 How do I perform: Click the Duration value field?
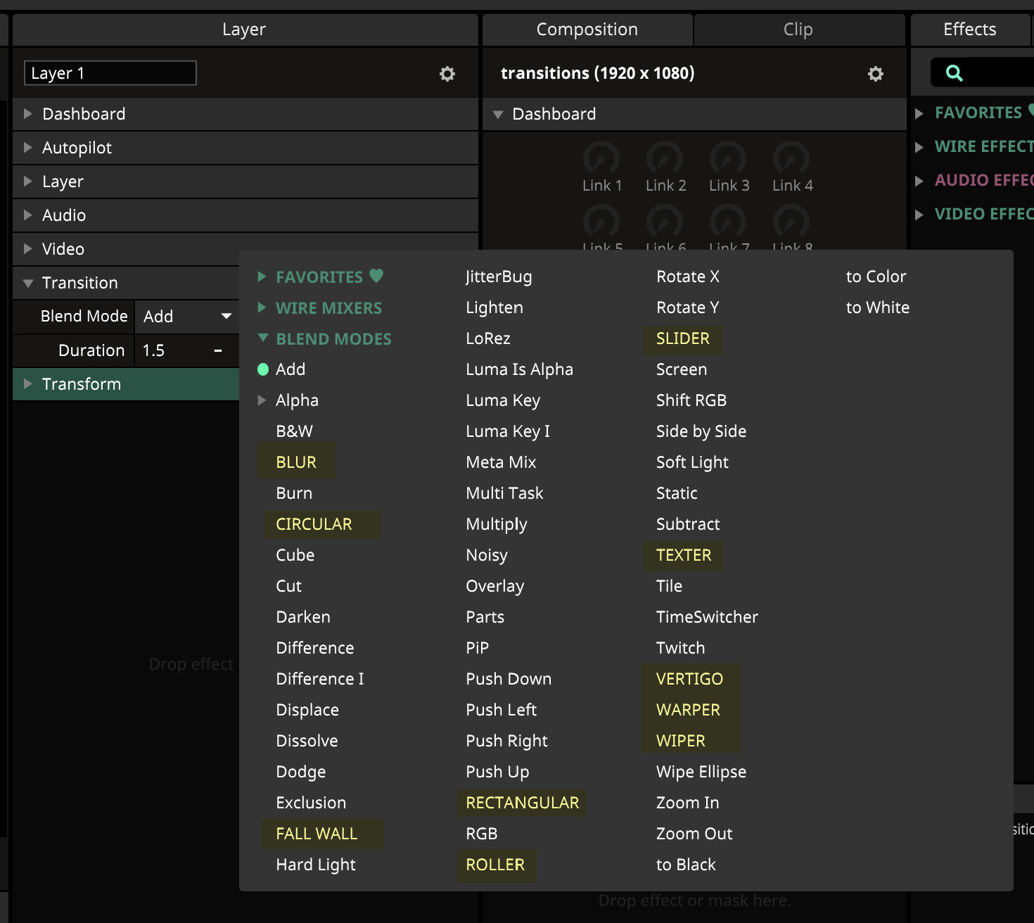[176, 350]
